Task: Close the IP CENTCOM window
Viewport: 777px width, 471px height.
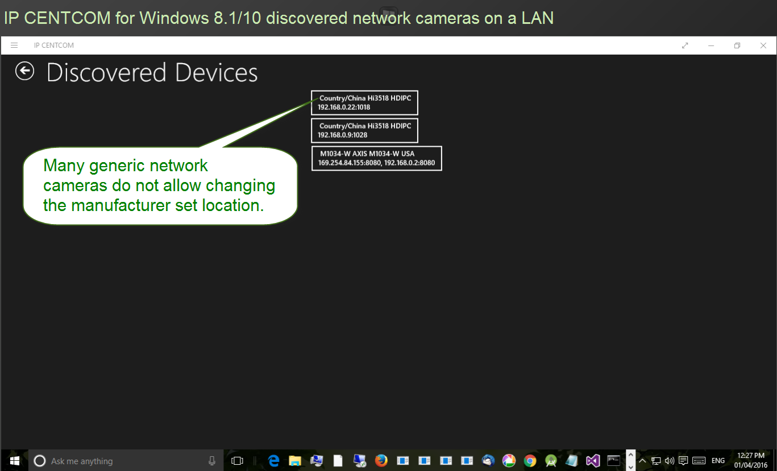Action: click(763, 46)
